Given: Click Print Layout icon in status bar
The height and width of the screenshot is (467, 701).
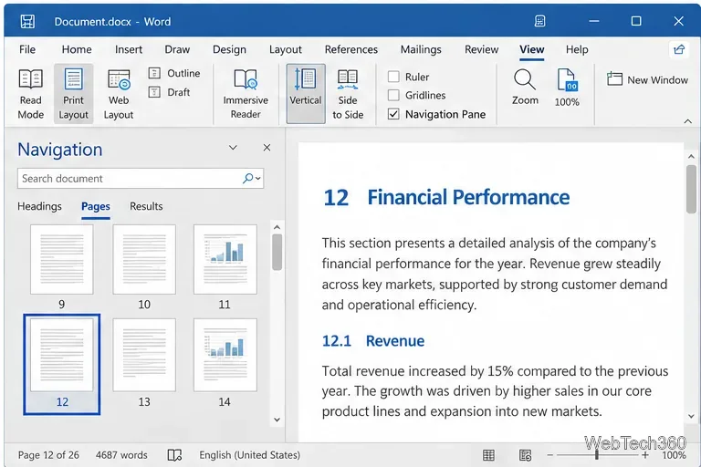Looking at the screenshot, I should click(488, 455).
